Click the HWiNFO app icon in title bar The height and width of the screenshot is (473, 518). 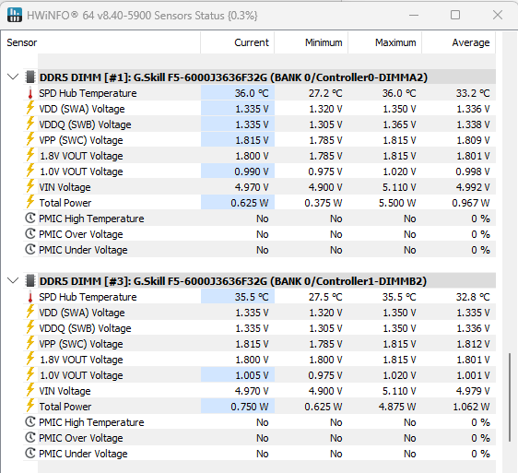click(x=14, y=15)
